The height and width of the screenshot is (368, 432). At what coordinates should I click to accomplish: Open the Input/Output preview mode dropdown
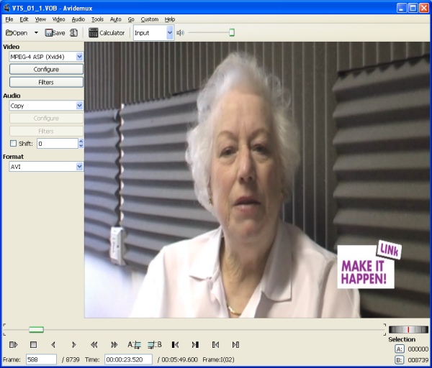point(153,33)
